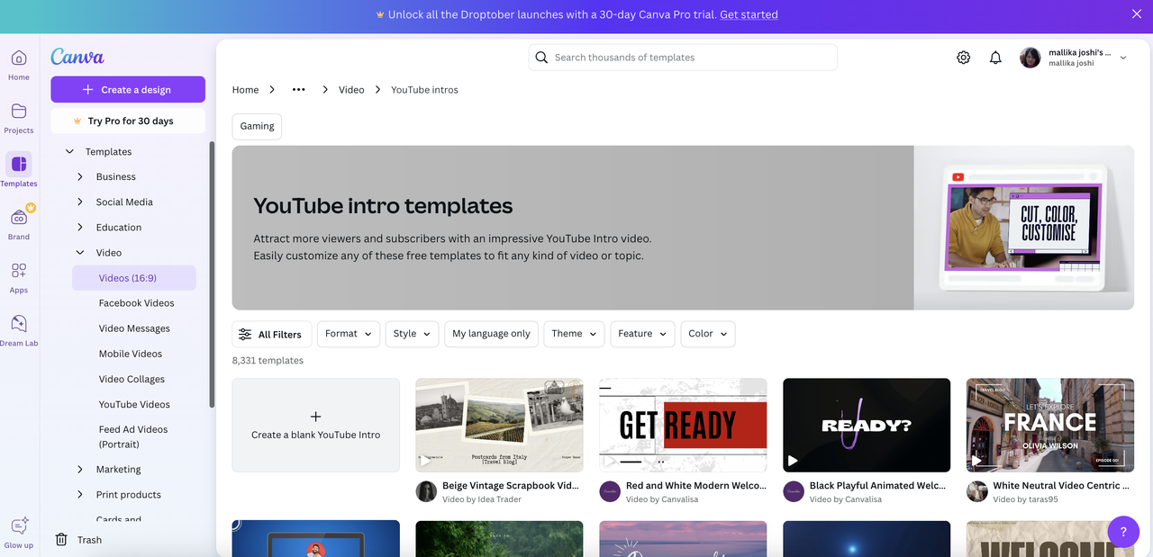
Task: Click 'Video by taras95' text
Action: point(1026,499)
